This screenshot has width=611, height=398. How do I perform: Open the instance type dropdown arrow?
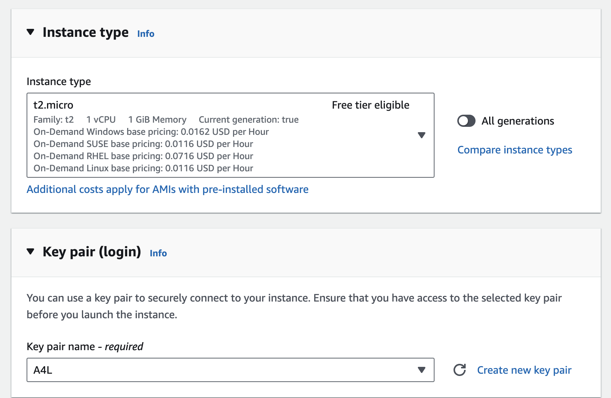[422, 135]
